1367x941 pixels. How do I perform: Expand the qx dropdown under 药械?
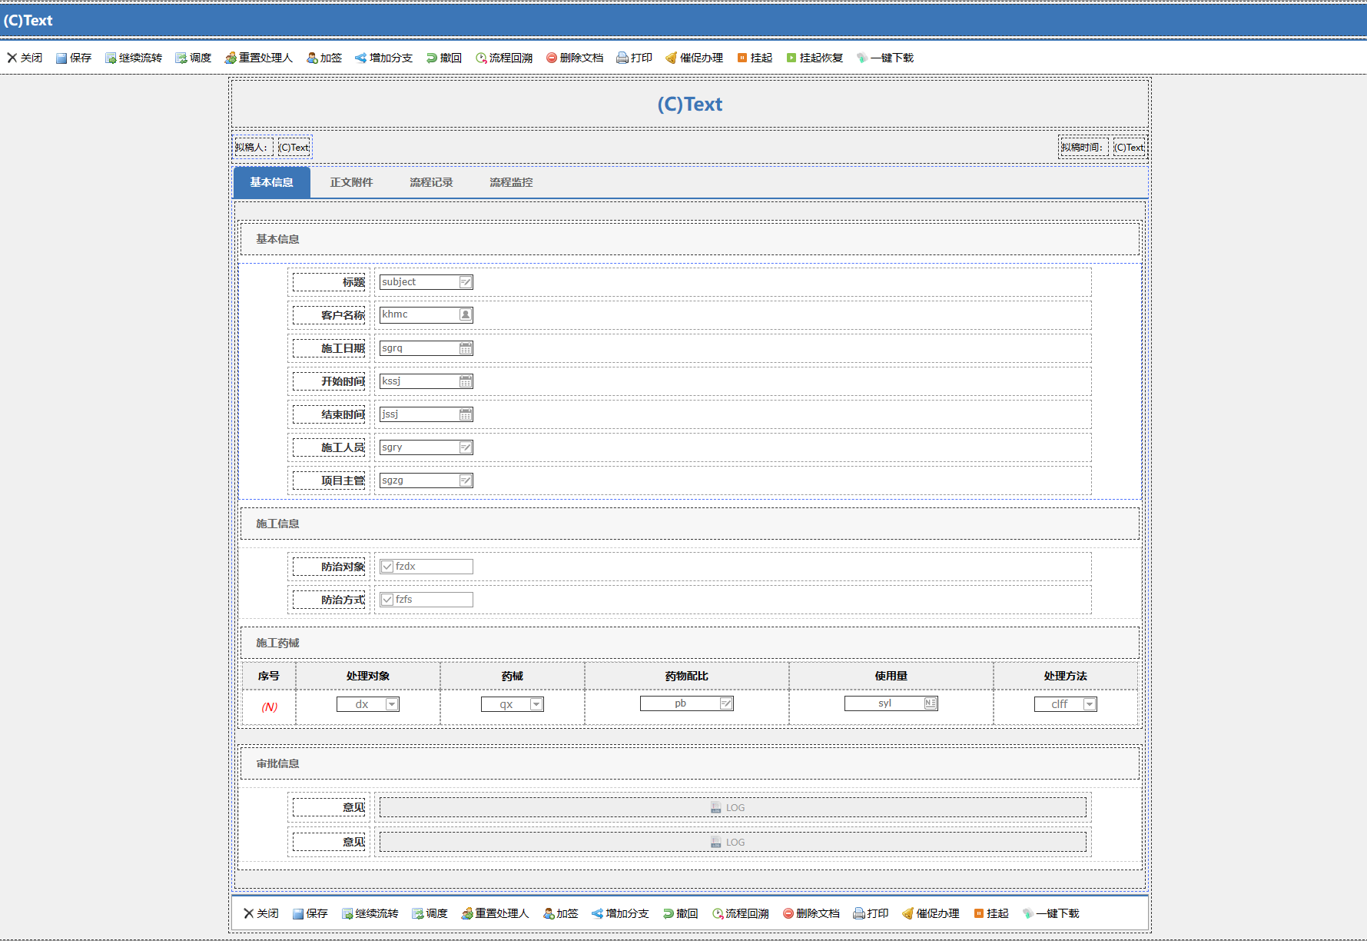pyautogui.click(x=536, y=704)
